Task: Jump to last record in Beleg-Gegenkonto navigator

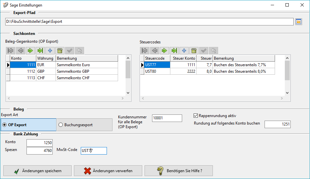Action: [x=40, y=51]
